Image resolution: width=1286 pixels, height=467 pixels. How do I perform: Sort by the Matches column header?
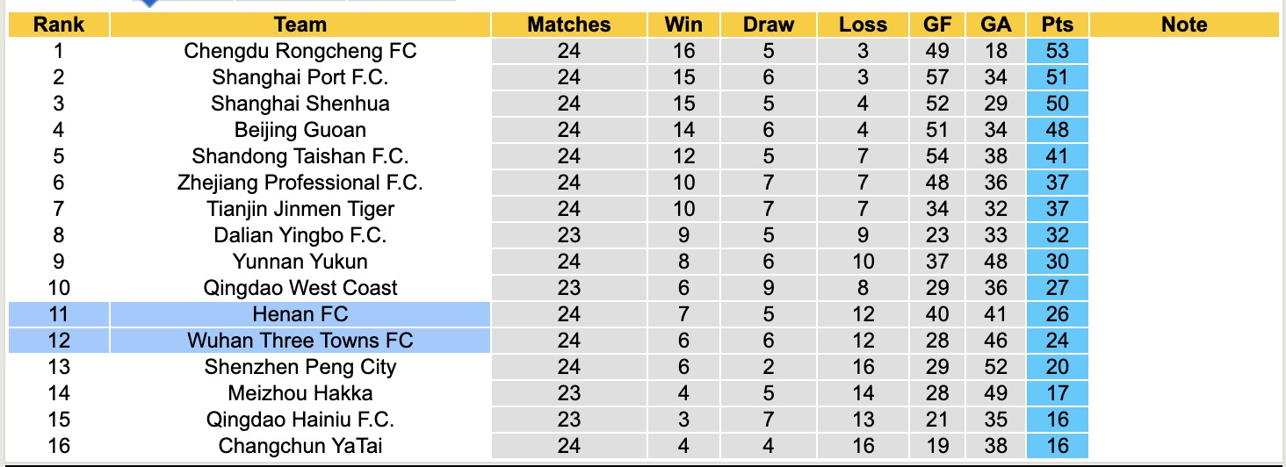click(568, 25)
